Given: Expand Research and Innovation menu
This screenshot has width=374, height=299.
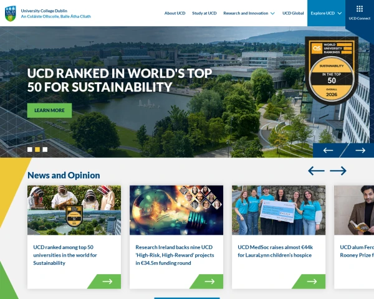Looking at the screenshot, I should tap(249, 13).
